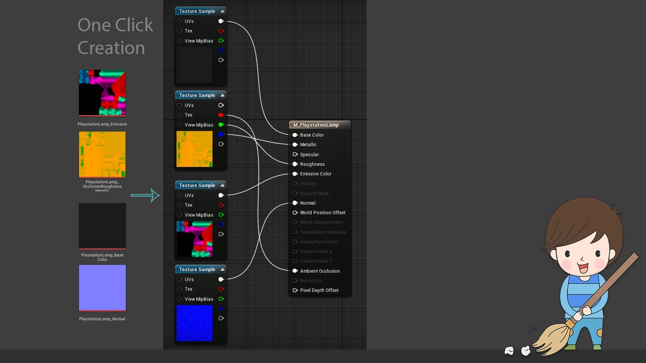Click the PlaystationLamp_Emissive file name label

[x=102, y=124]
